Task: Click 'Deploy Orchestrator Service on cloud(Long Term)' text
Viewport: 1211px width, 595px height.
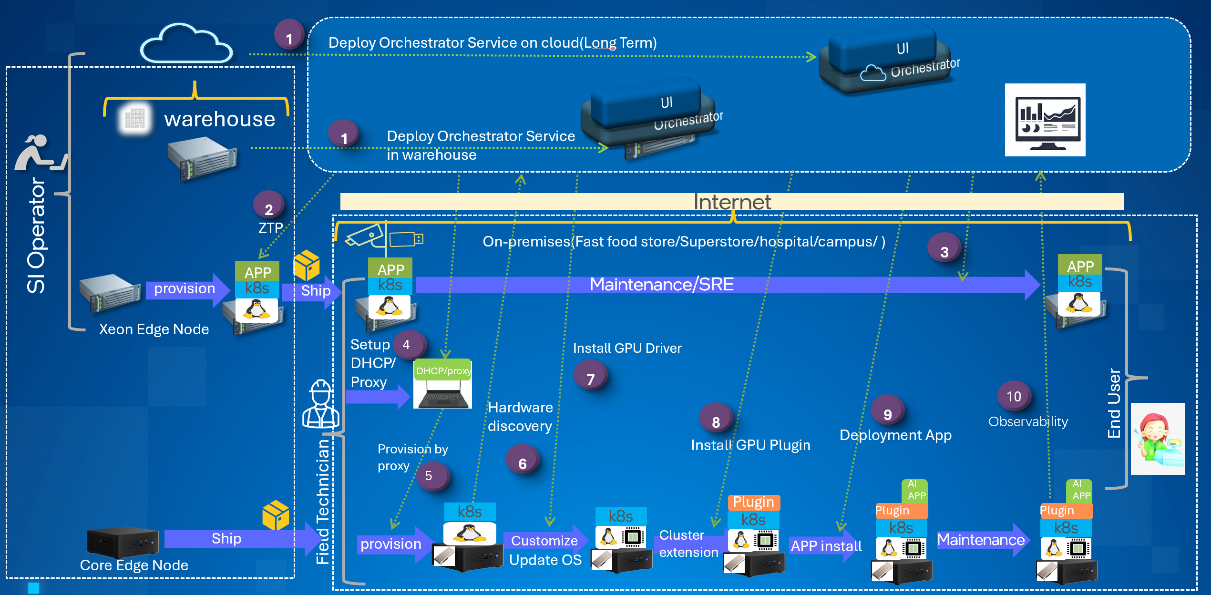Action: click(x=493, y=42)
